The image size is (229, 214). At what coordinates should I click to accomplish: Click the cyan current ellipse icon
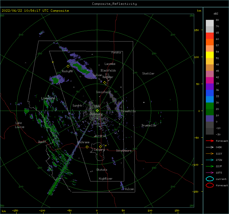tap(210, 179)
